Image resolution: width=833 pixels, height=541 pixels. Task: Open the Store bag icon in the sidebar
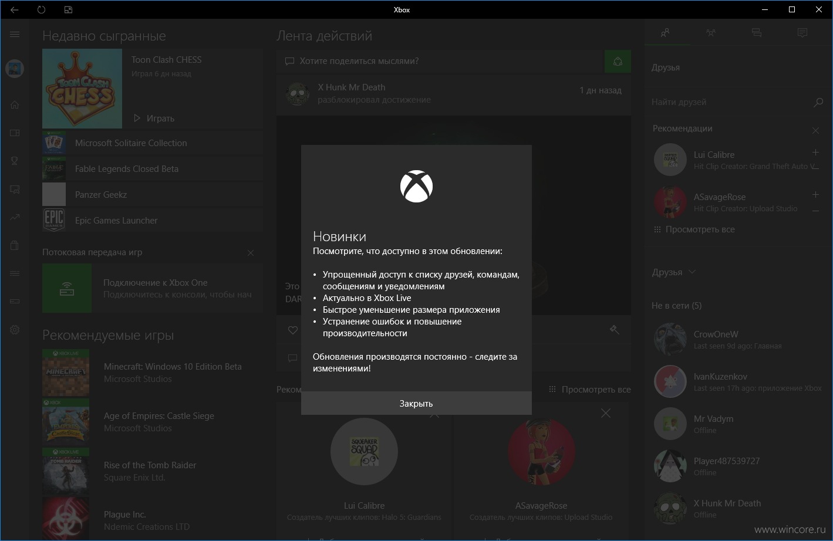(15, 245)
